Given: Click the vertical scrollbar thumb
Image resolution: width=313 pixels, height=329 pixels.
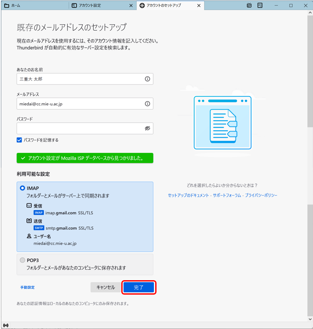Looking at the screenshot, I should tap(310, 71).
